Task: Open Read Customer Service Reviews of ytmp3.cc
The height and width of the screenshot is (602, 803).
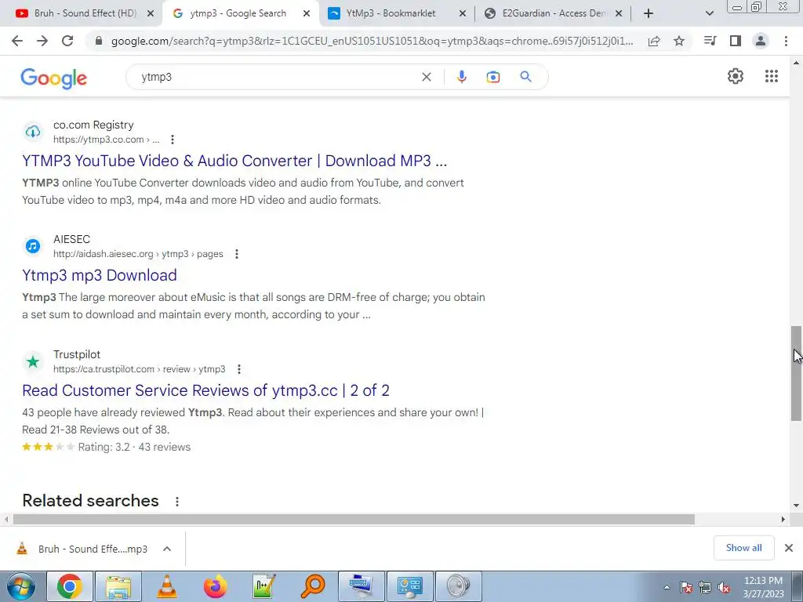Action: 206,390
